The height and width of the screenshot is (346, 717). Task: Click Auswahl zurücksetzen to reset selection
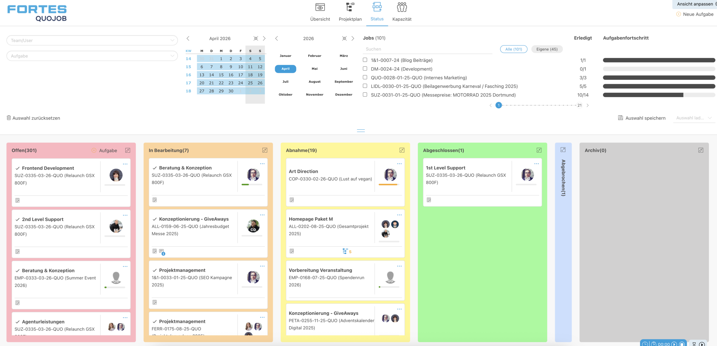click(x=33, y=118)
